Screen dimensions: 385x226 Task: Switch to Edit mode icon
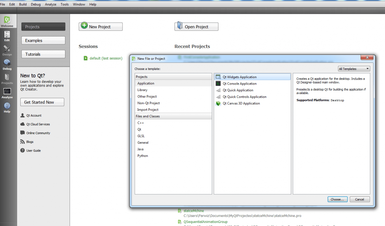point(7,36)
